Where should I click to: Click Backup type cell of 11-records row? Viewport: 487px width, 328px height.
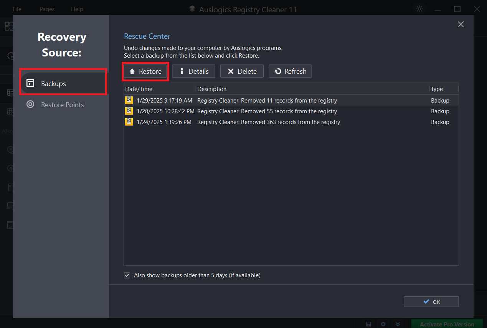point(440,101)
